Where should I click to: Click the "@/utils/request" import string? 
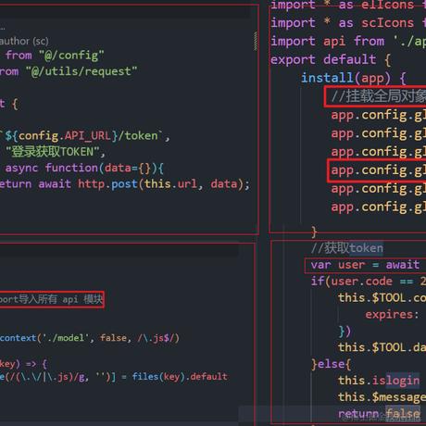tap(81, 71)
